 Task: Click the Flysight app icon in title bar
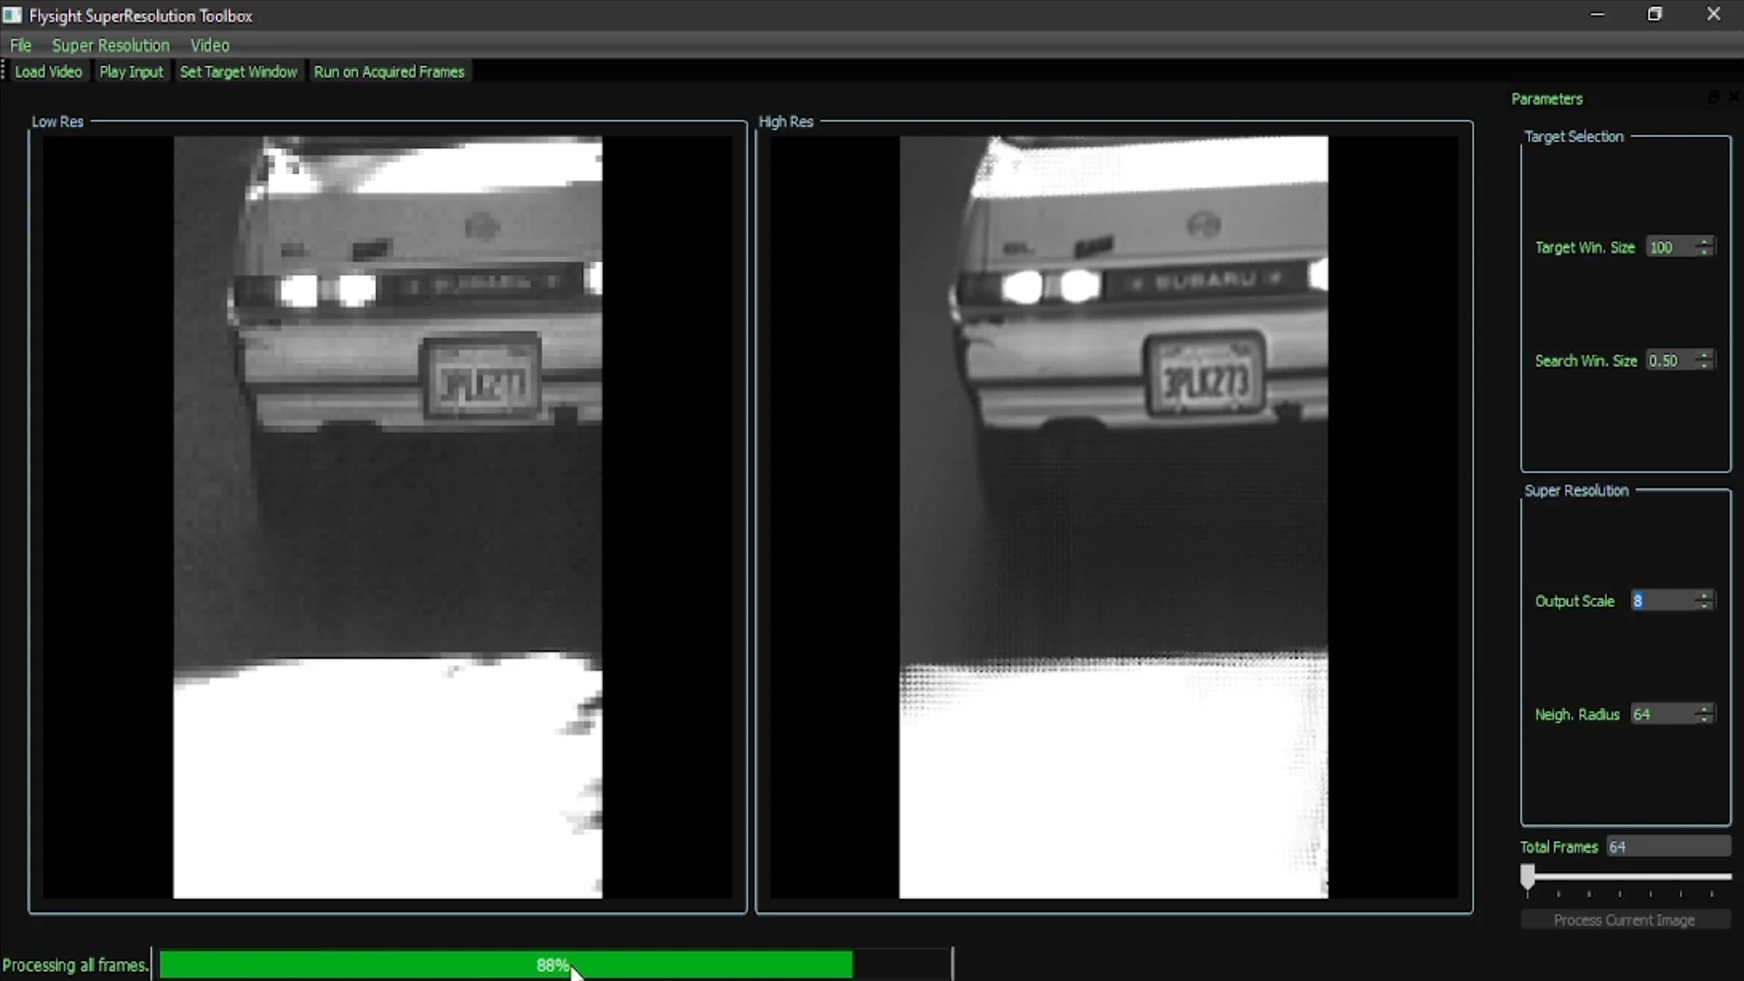(13, 15)
